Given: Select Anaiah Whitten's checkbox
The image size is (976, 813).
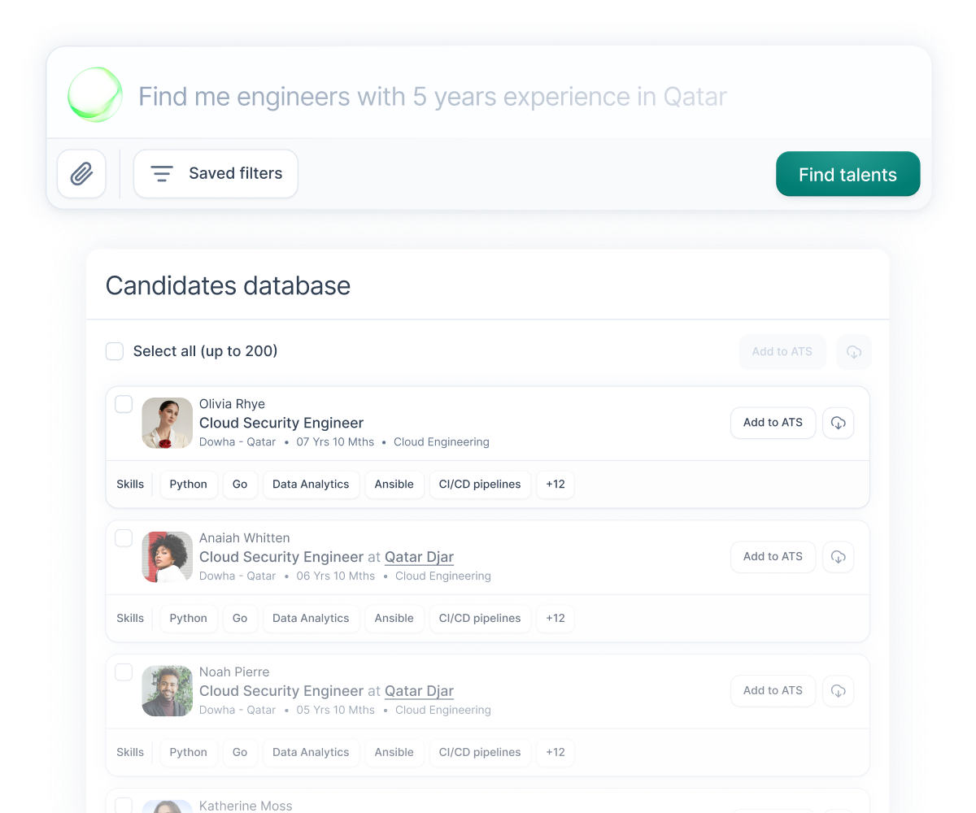Looking at the screenshot, I should pyautogui.click(x=124, y=538).
